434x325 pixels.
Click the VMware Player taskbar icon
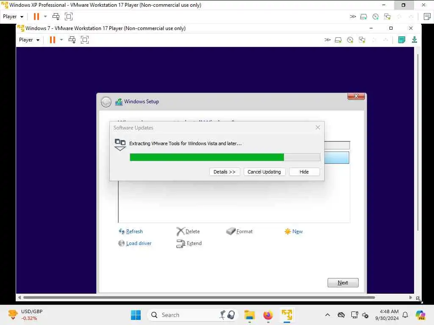287,315
